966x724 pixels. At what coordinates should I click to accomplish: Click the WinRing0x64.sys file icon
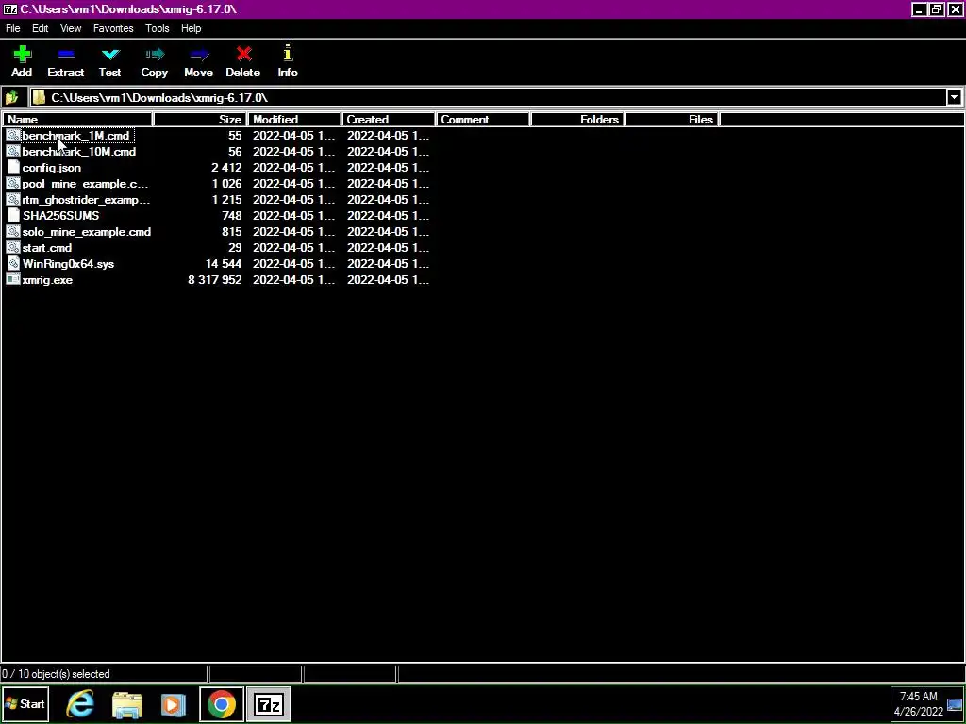(13, 264)
